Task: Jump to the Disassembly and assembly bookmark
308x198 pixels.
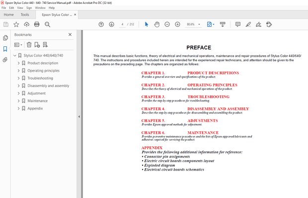Action: pos(48,86)
